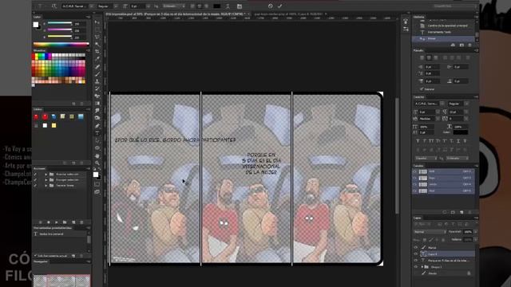
Task: Create new document from current History state
Action: [453, 45]
